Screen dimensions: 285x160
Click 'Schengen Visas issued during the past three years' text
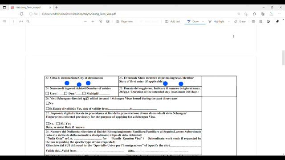click(144, 99)
